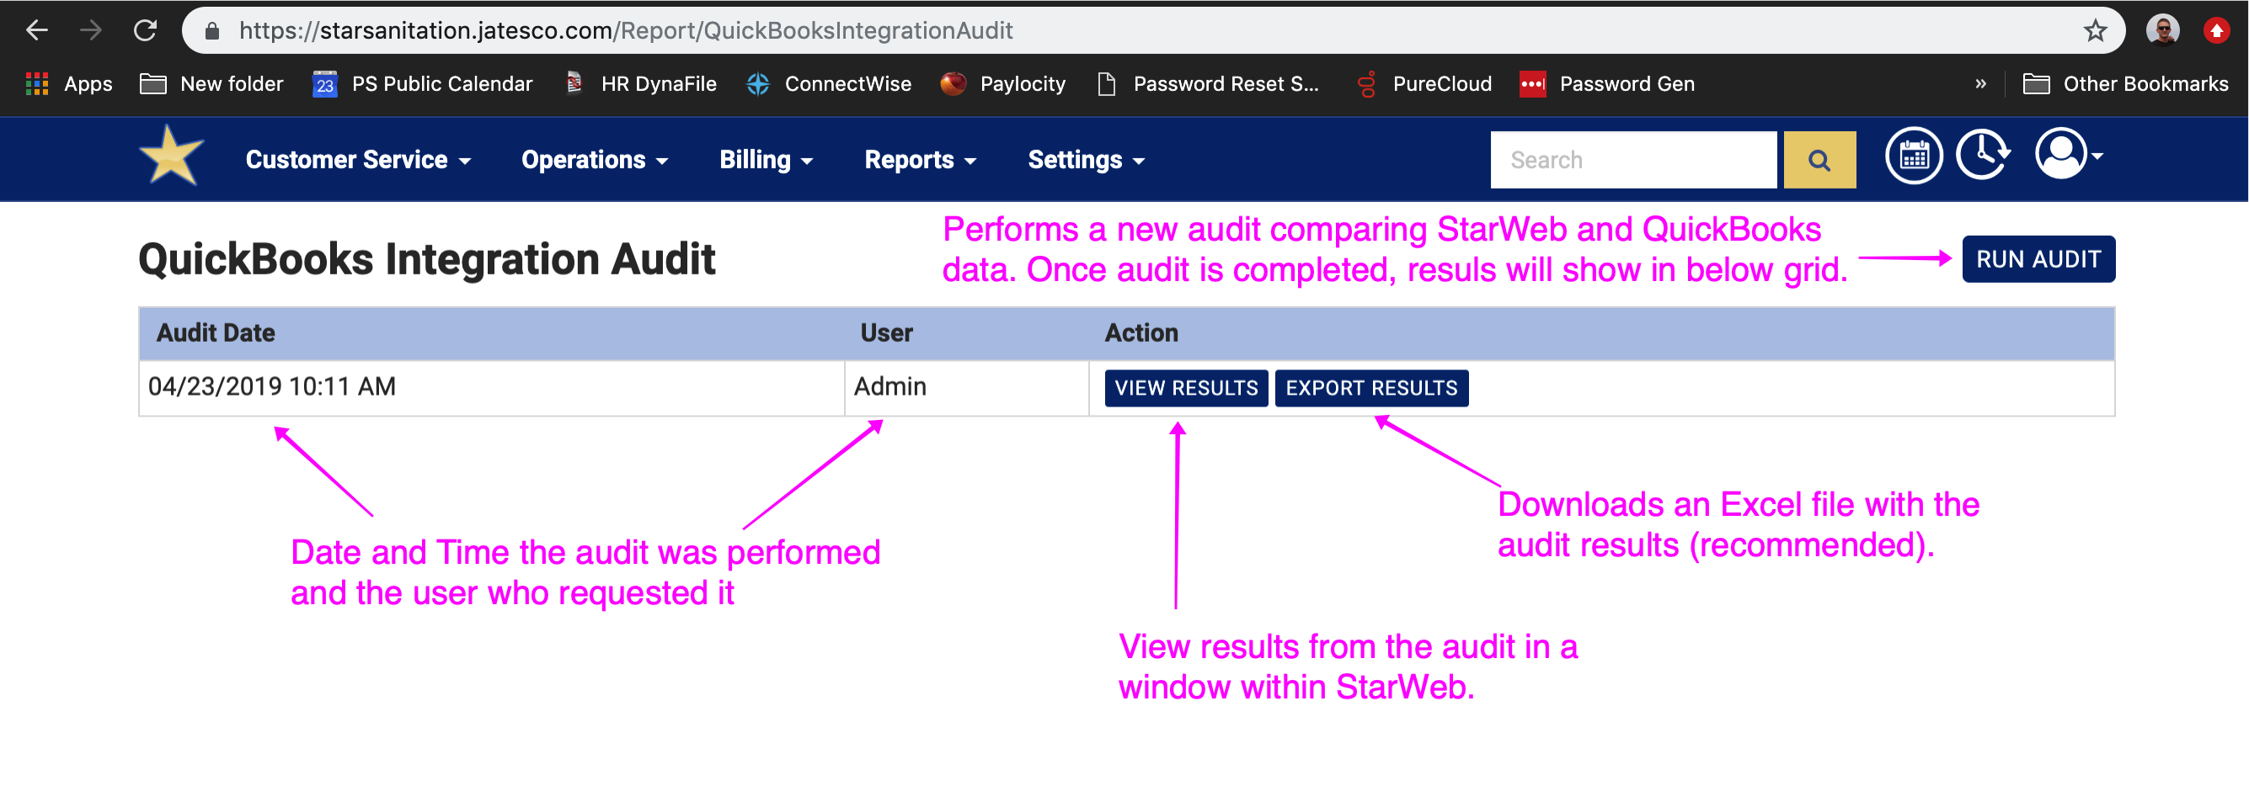
Task: Reload the page with refresh icon
Action: coord(145,30)
